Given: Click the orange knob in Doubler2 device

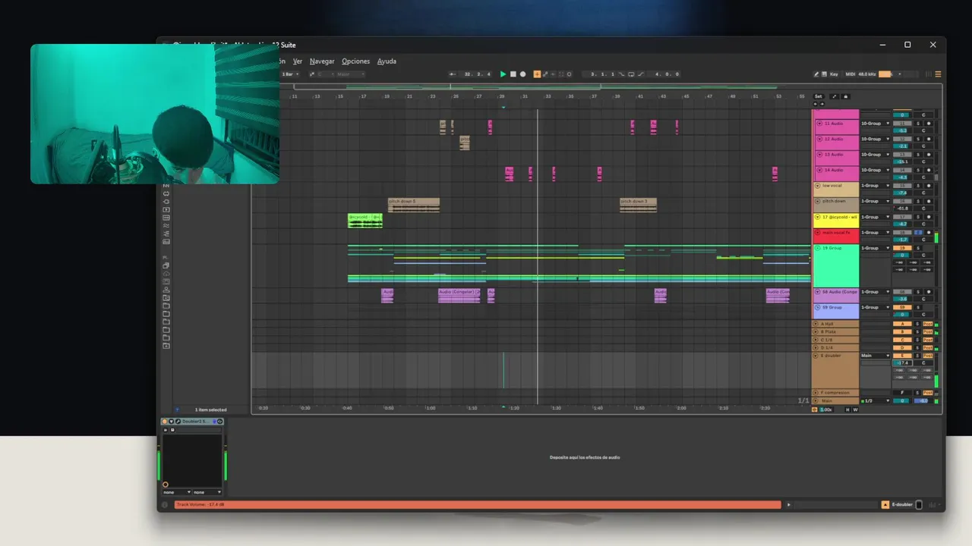Looking at the screenshot, I should coord(166,485).
